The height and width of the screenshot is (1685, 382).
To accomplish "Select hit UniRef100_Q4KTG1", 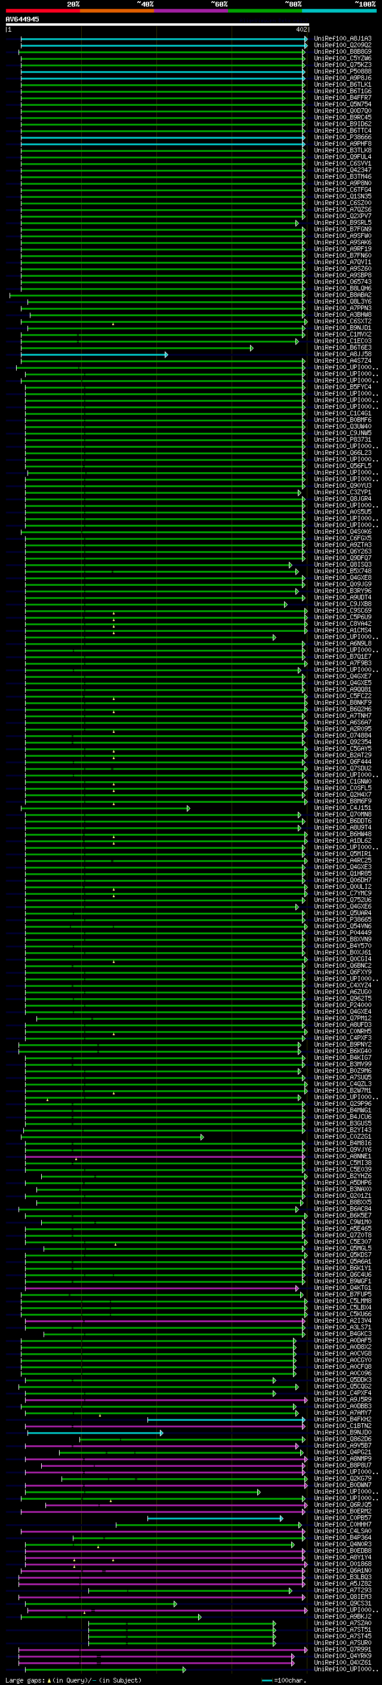I will coord(343,1289).
